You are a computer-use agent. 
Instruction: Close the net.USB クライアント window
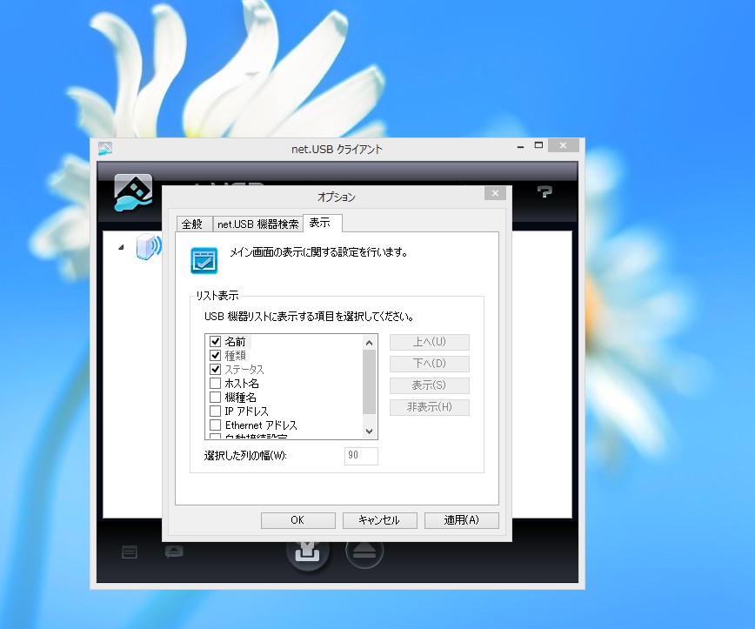[x=563, y=145]
